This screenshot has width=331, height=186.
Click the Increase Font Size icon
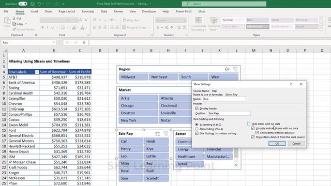[x=81, y=20]
